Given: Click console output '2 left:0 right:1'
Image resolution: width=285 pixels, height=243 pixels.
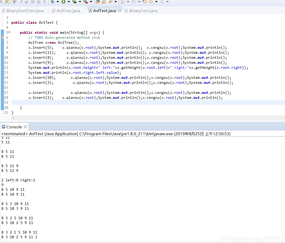Looking at the screenshot, I should click(18, 180).
